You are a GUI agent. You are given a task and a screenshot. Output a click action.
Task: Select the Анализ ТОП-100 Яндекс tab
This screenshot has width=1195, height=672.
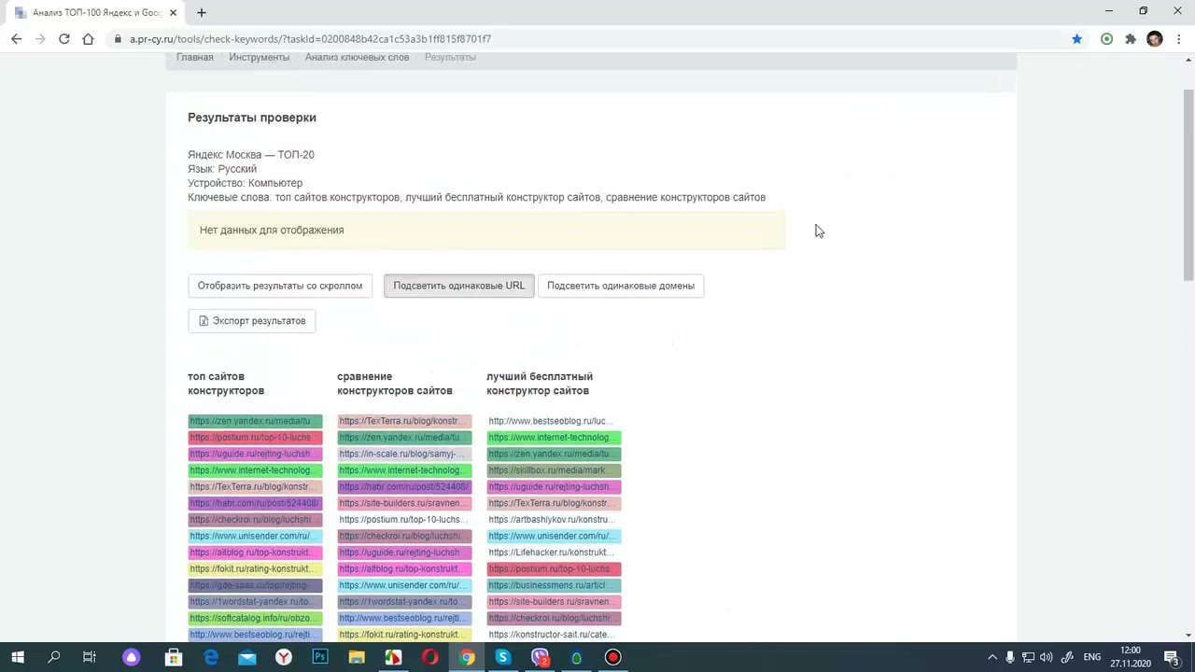point(95,13)
